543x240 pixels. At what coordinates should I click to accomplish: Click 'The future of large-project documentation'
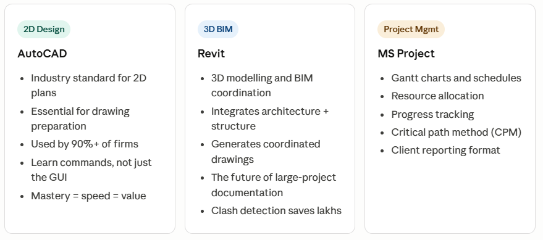pyautogui.click(x=274, y=184)
